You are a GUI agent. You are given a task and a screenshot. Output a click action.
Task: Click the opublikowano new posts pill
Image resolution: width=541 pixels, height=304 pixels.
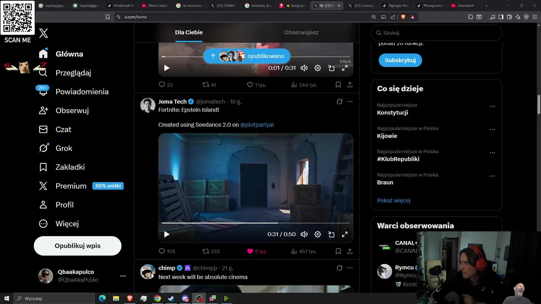click(x=247, y=56)
